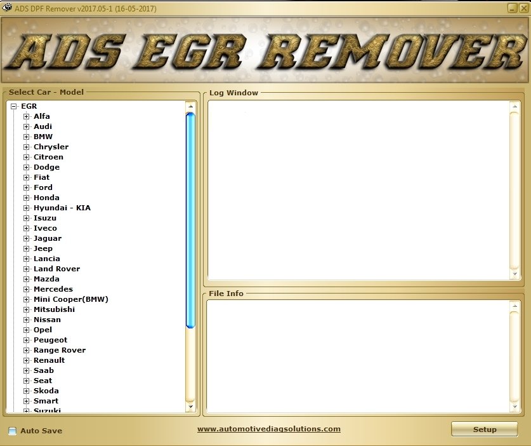Click the ADS app icon in the title bar

point(8,8)
